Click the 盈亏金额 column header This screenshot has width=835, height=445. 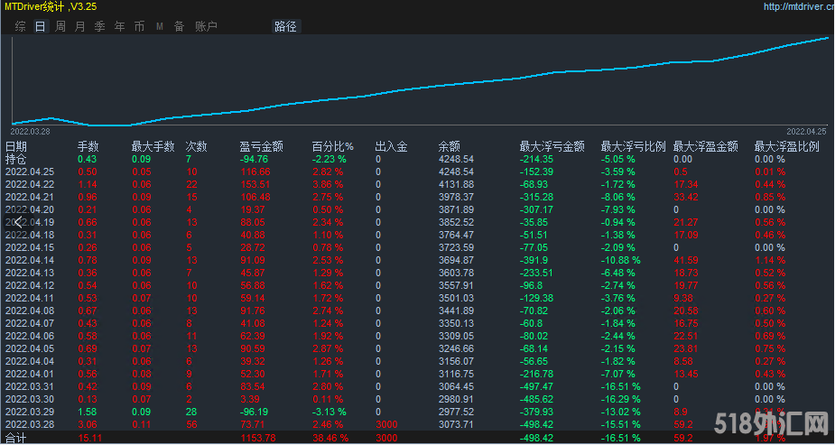click(x=262, y=147)
